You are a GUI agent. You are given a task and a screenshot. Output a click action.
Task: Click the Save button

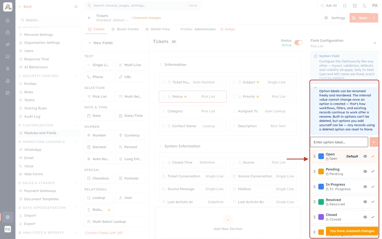click(x=360, y=18)
